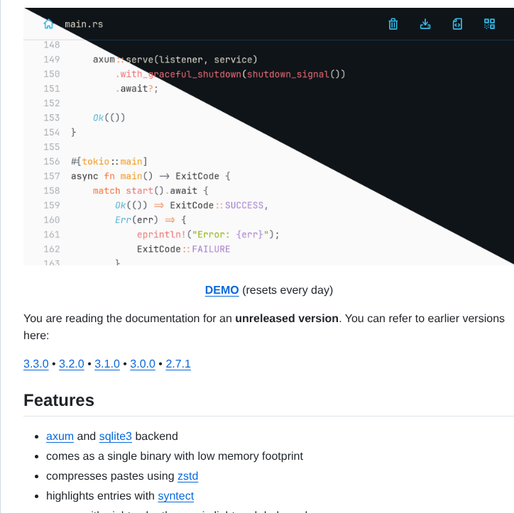
Task: Go to version 3.3.0 documentation
Action: coord(36,364)
